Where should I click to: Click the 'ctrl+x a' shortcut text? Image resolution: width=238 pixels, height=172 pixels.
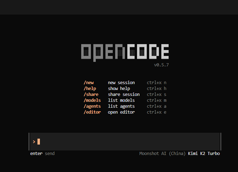pos(156,106)
